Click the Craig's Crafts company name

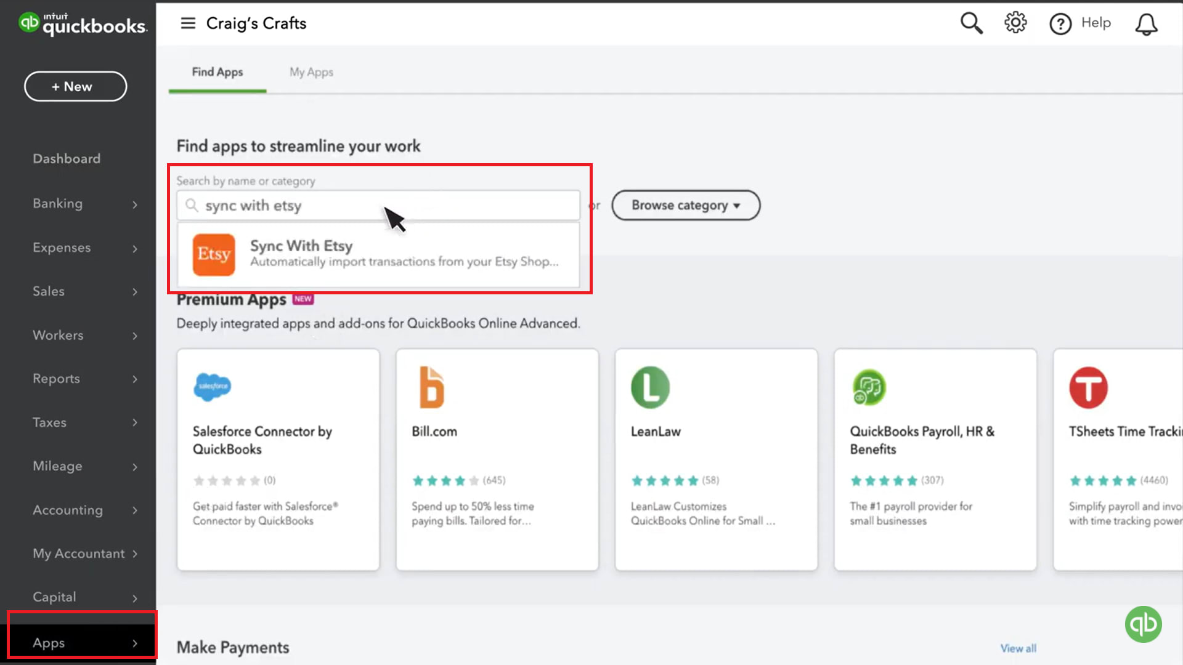click(x=256, y=23)
